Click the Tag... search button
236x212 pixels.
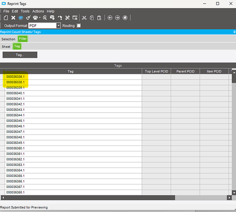[20, 55]
